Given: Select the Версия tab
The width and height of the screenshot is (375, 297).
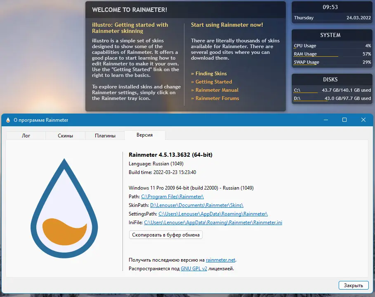Looking at the screenshot, I should coord(144,135).
